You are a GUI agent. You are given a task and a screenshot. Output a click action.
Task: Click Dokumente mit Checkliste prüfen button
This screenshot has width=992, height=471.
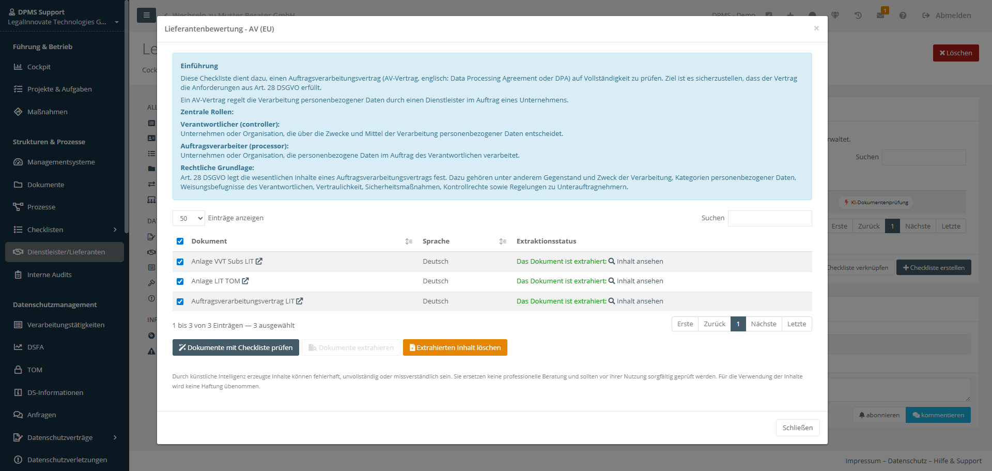point(236,347)
